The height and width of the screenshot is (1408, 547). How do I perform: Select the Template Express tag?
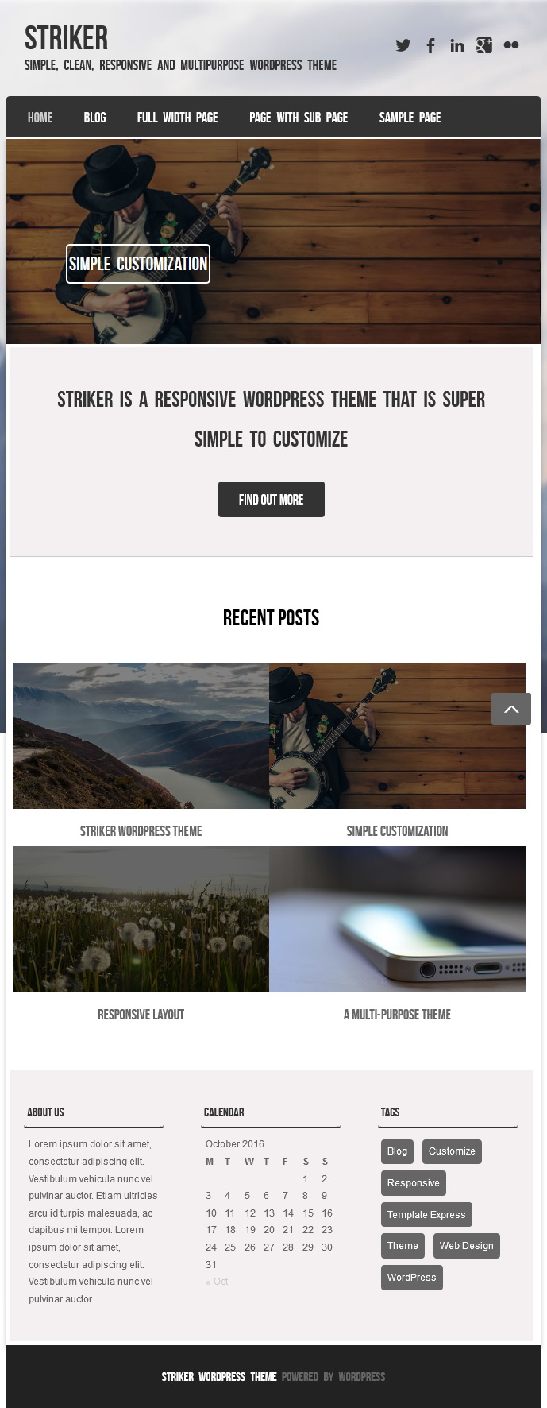[426, 1215]
